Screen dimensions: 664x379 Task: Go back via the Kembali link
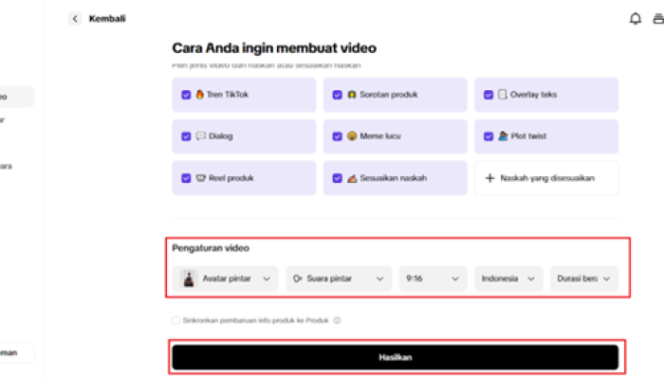tap(107, 19)
